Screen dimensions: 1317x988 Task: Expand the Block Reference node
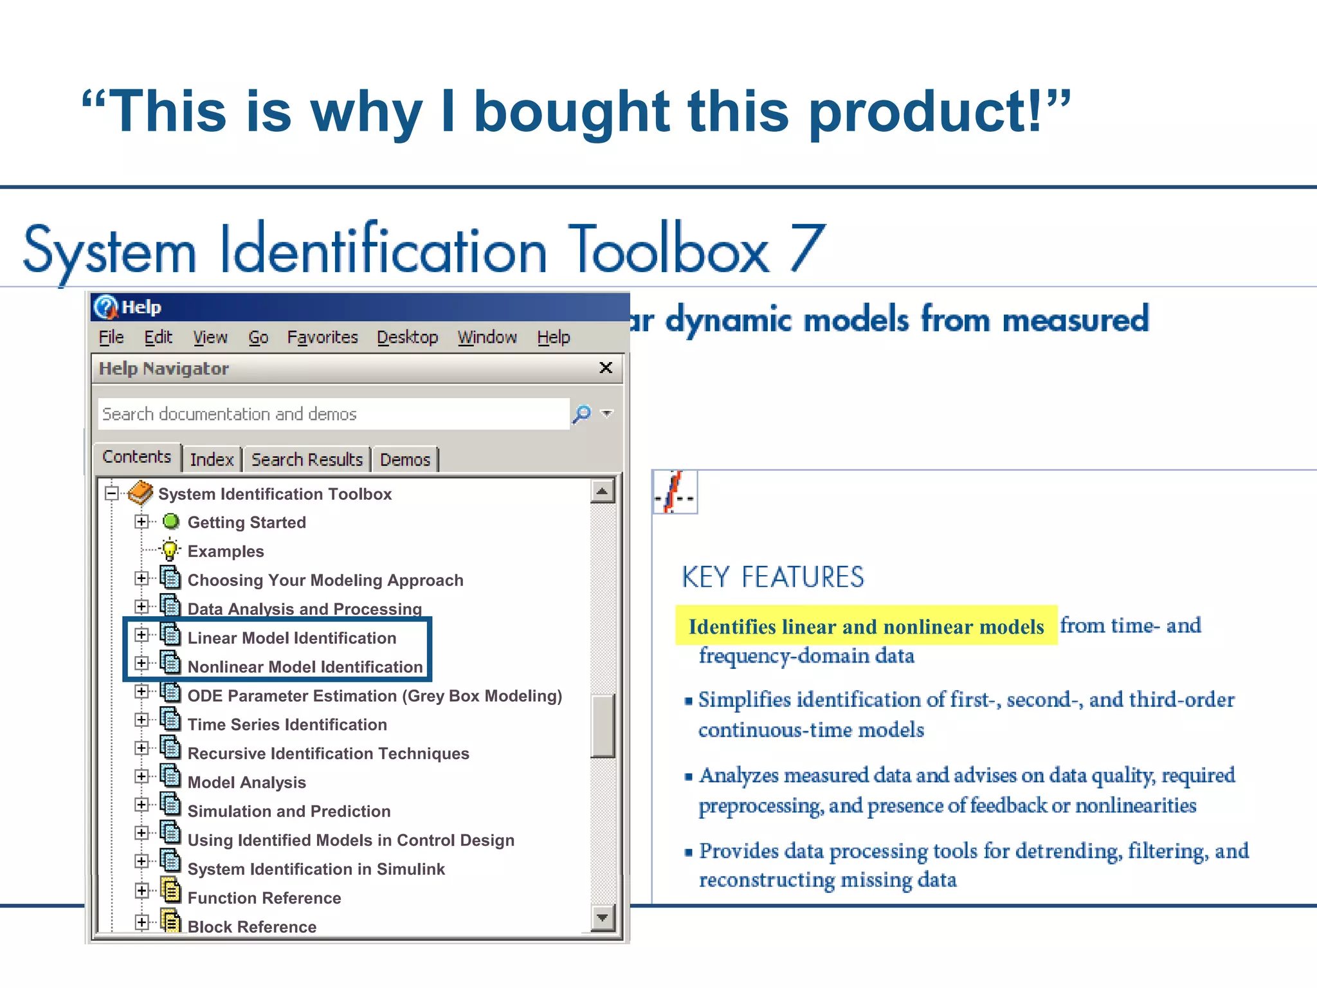click(141, 922)
